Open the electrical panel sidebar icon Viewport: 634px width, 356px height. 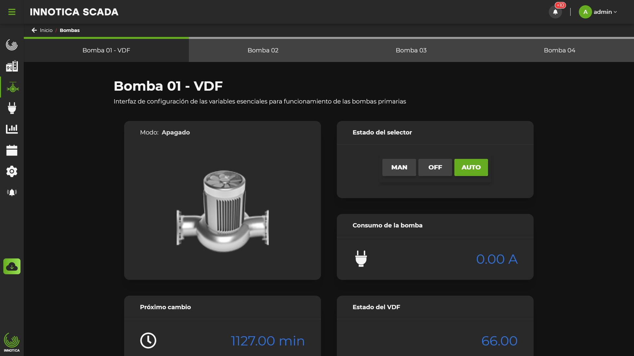pos(12,66)
